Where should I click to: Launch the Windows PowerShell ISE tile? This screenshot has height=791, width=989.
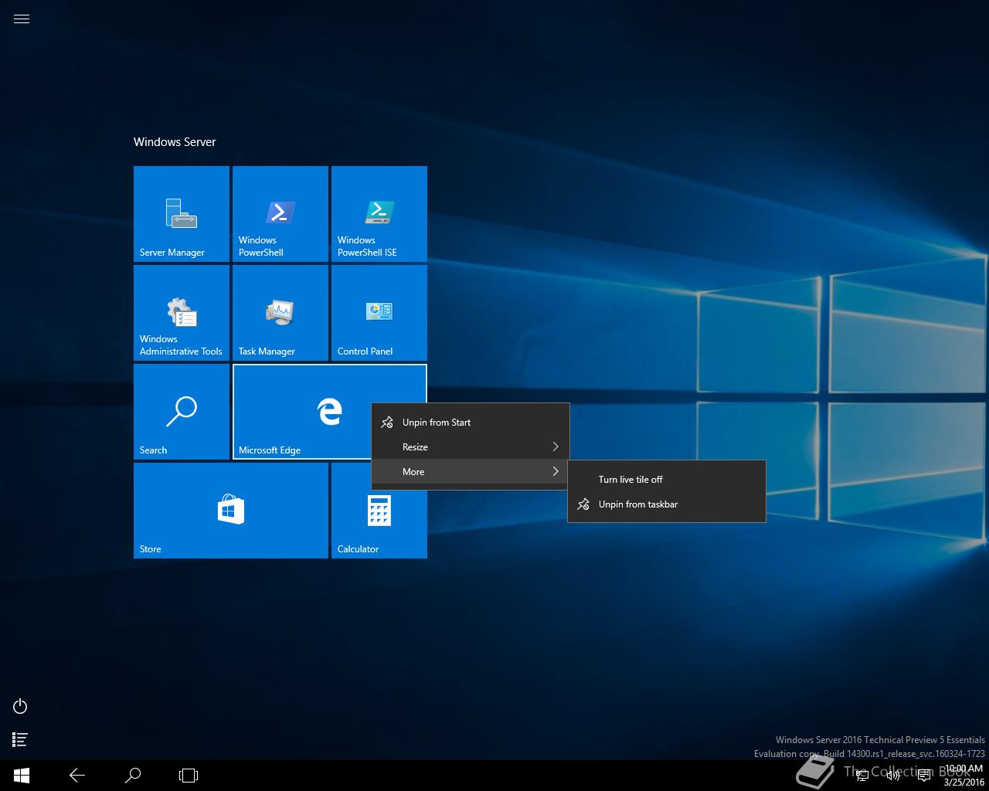[379, 214]
